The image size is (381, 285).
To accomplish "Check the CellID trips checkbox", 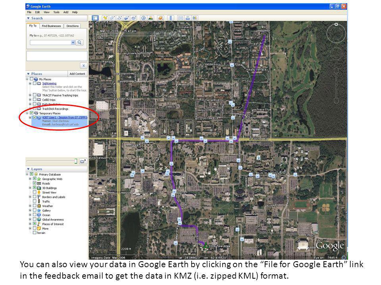I will pyautogui.click(x=35, y=100).
